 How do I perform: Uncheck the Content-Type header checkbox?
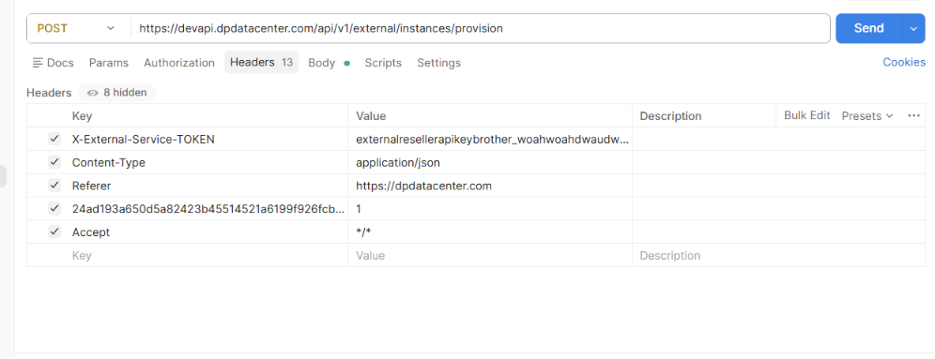(54, 162)
